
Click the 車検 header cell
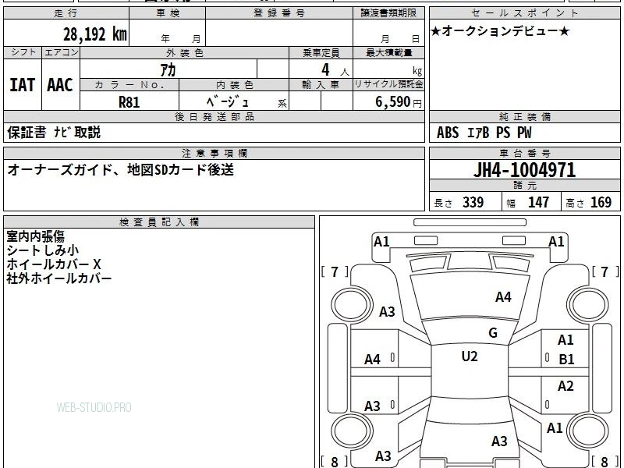tap(168, 13)
